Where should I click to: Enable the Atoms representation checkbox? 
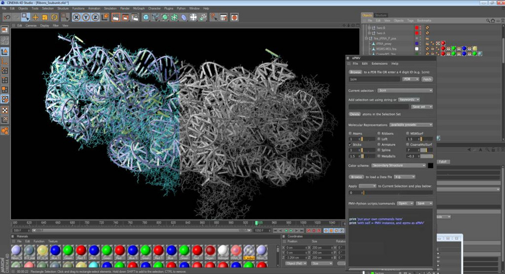pos(351,134)
